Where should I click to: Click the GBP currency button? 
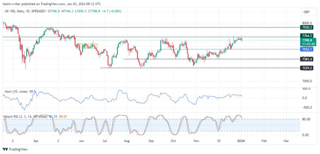[308, 12]
